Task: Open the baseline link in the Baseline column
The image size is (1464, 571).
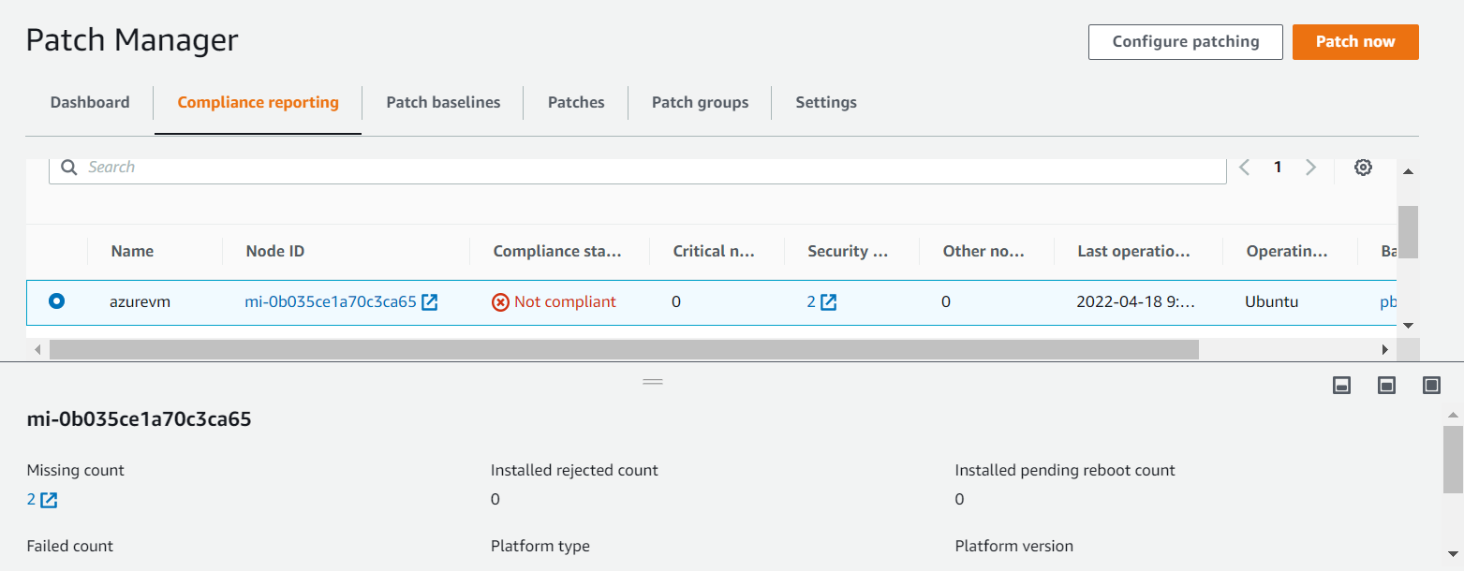Action: pyautogui.click(x=1389, y=301)
